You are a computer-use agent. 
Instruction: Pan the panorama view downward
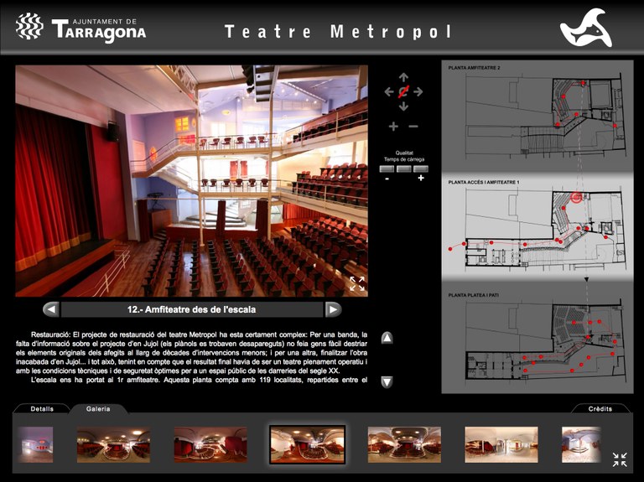403,106
